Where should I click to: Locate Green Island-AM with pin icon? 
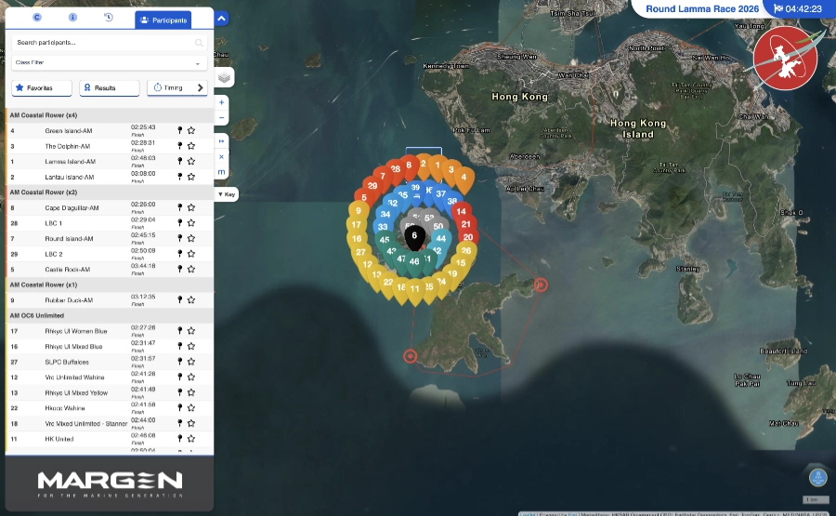(179, 130)
